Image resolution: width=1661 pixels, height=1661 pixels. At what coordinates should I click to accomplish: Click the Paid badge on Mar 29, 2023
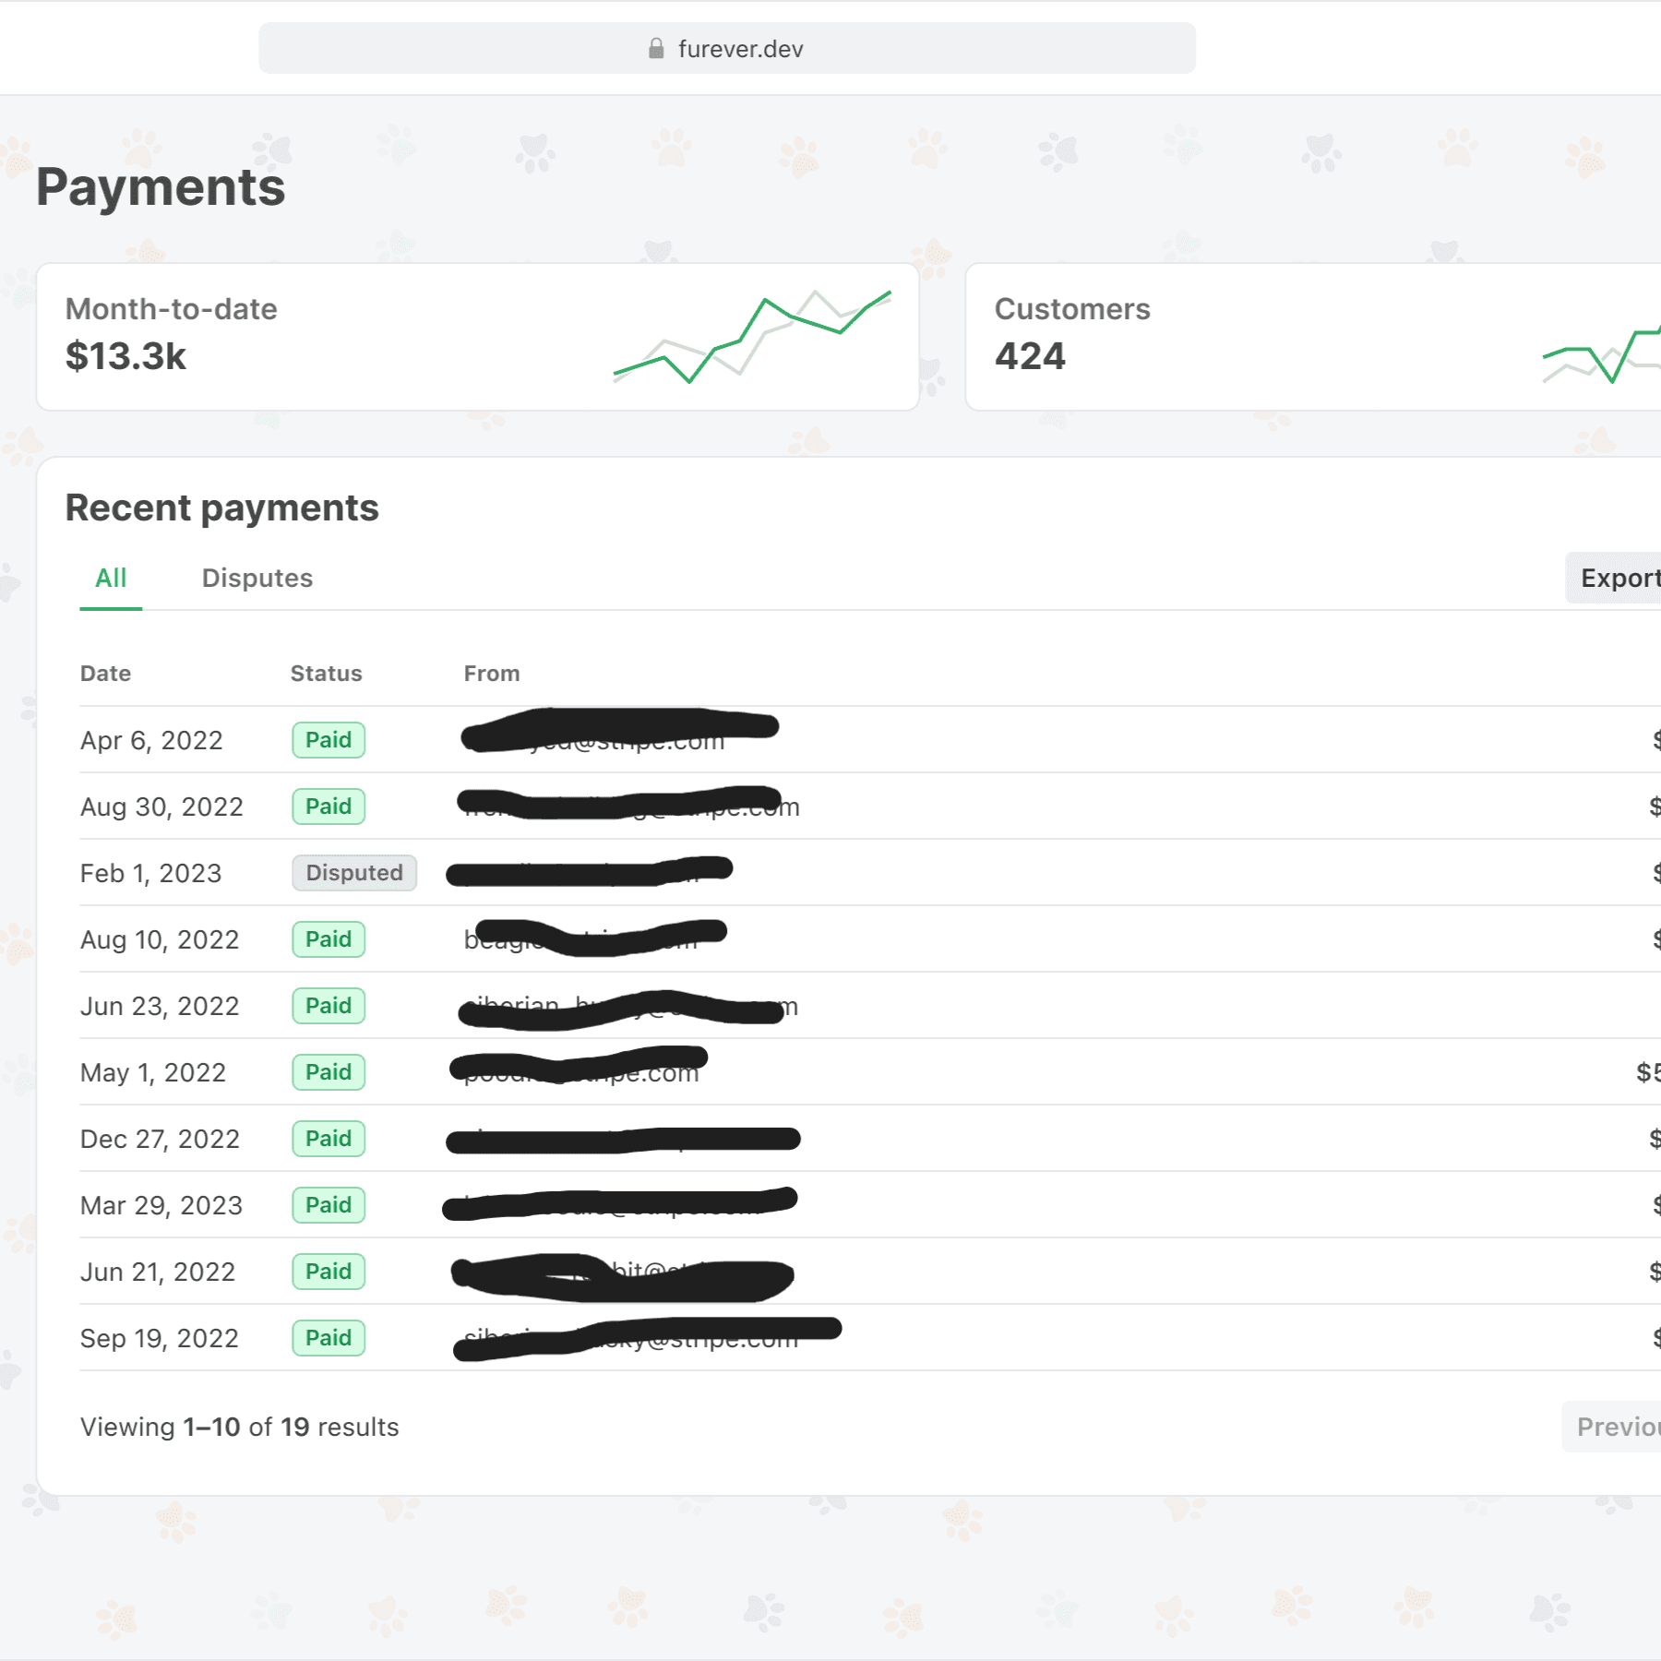click(329, 1205)
